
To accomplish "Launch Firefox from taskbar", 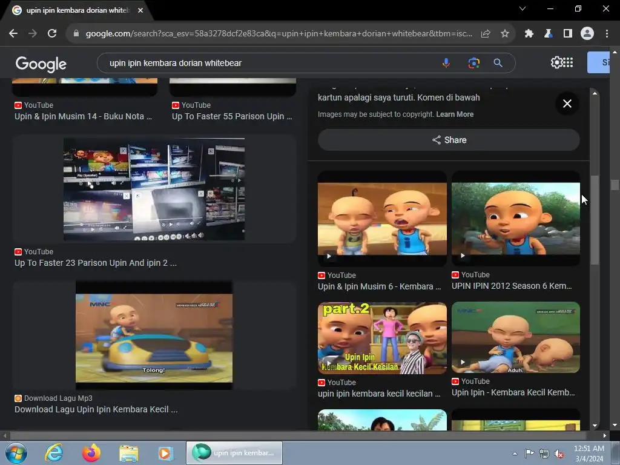I will [x=91, y=453].
